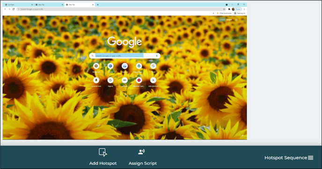Click the Paused profile avatar button

point(236,9)
